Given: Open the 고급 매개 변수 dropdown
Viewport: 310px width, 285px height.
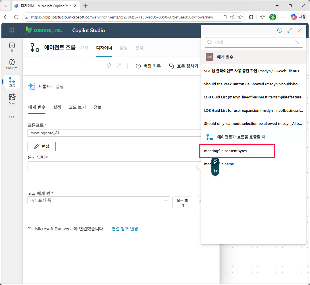Looking at the screenshot, I should pos(99,200).
